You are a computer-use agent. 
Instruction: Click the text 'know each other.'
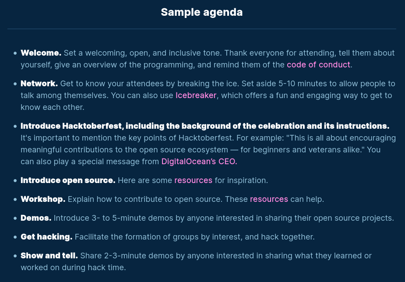tap(53, 107)
